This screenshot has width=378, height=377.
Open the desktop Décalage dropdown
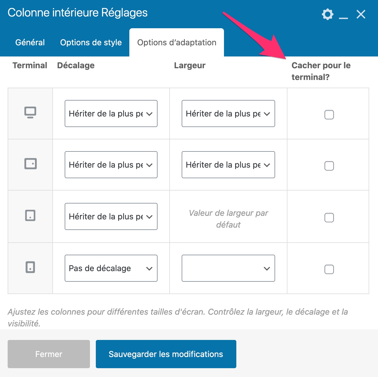click(111, 114)
